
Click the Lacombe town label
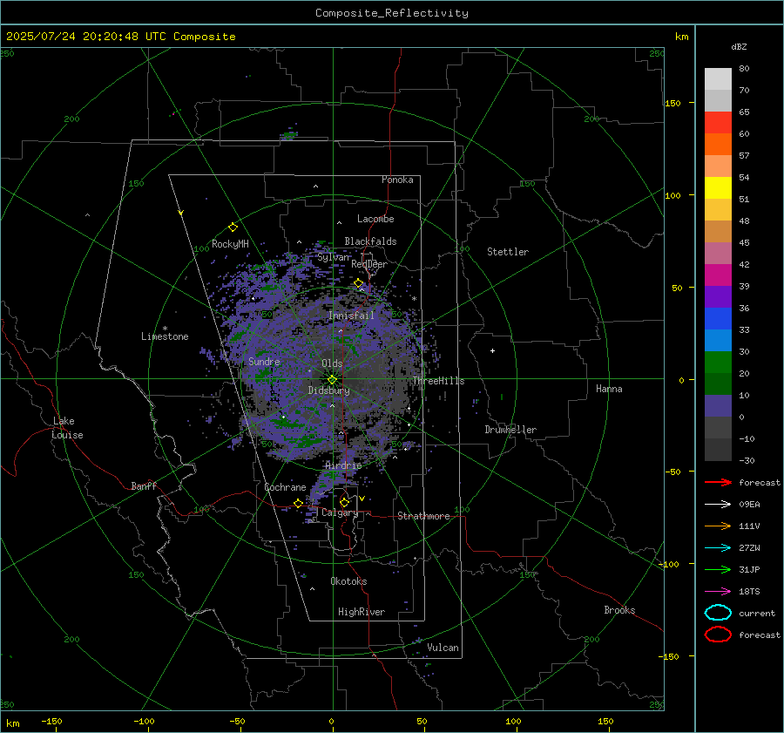click(375, 219)
